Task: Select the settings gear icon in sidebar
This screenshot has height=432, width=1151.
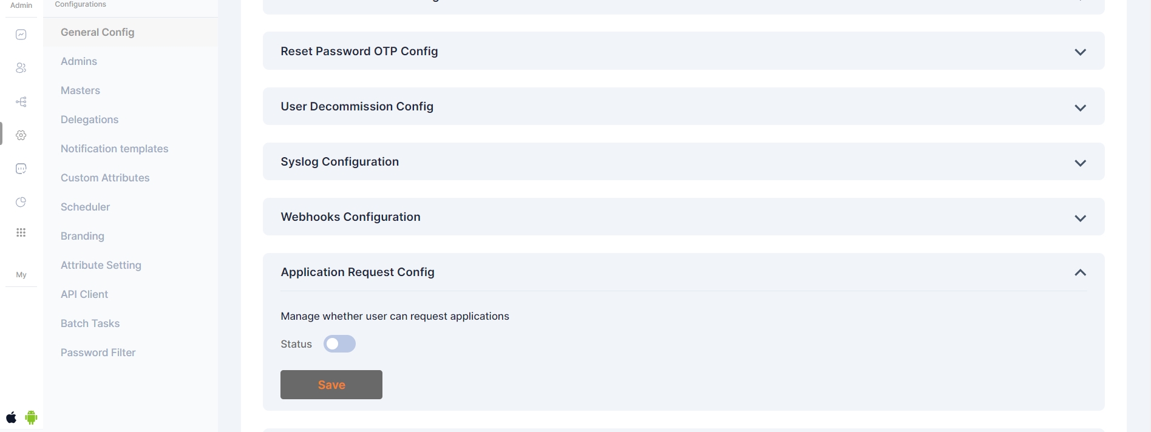Action: [x=21, y=135]
